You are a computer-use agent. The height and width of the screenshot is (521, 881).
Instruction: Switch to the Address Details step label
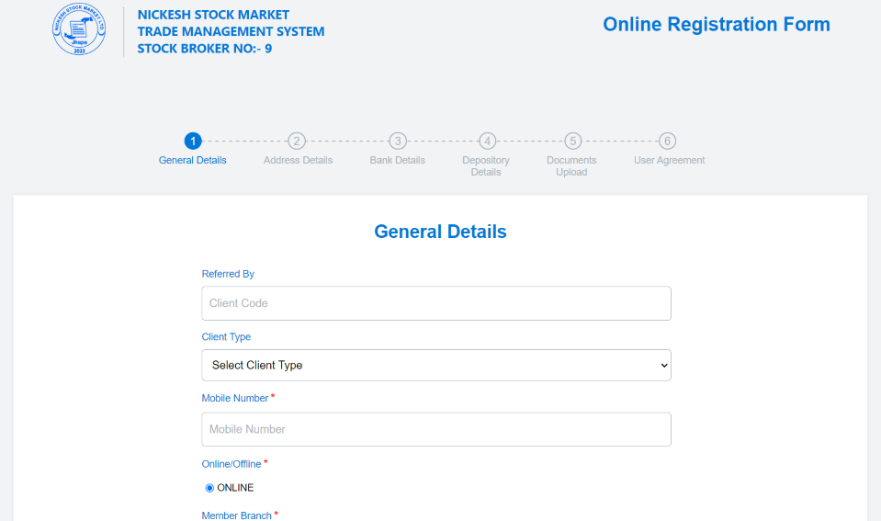click(298, 160)
